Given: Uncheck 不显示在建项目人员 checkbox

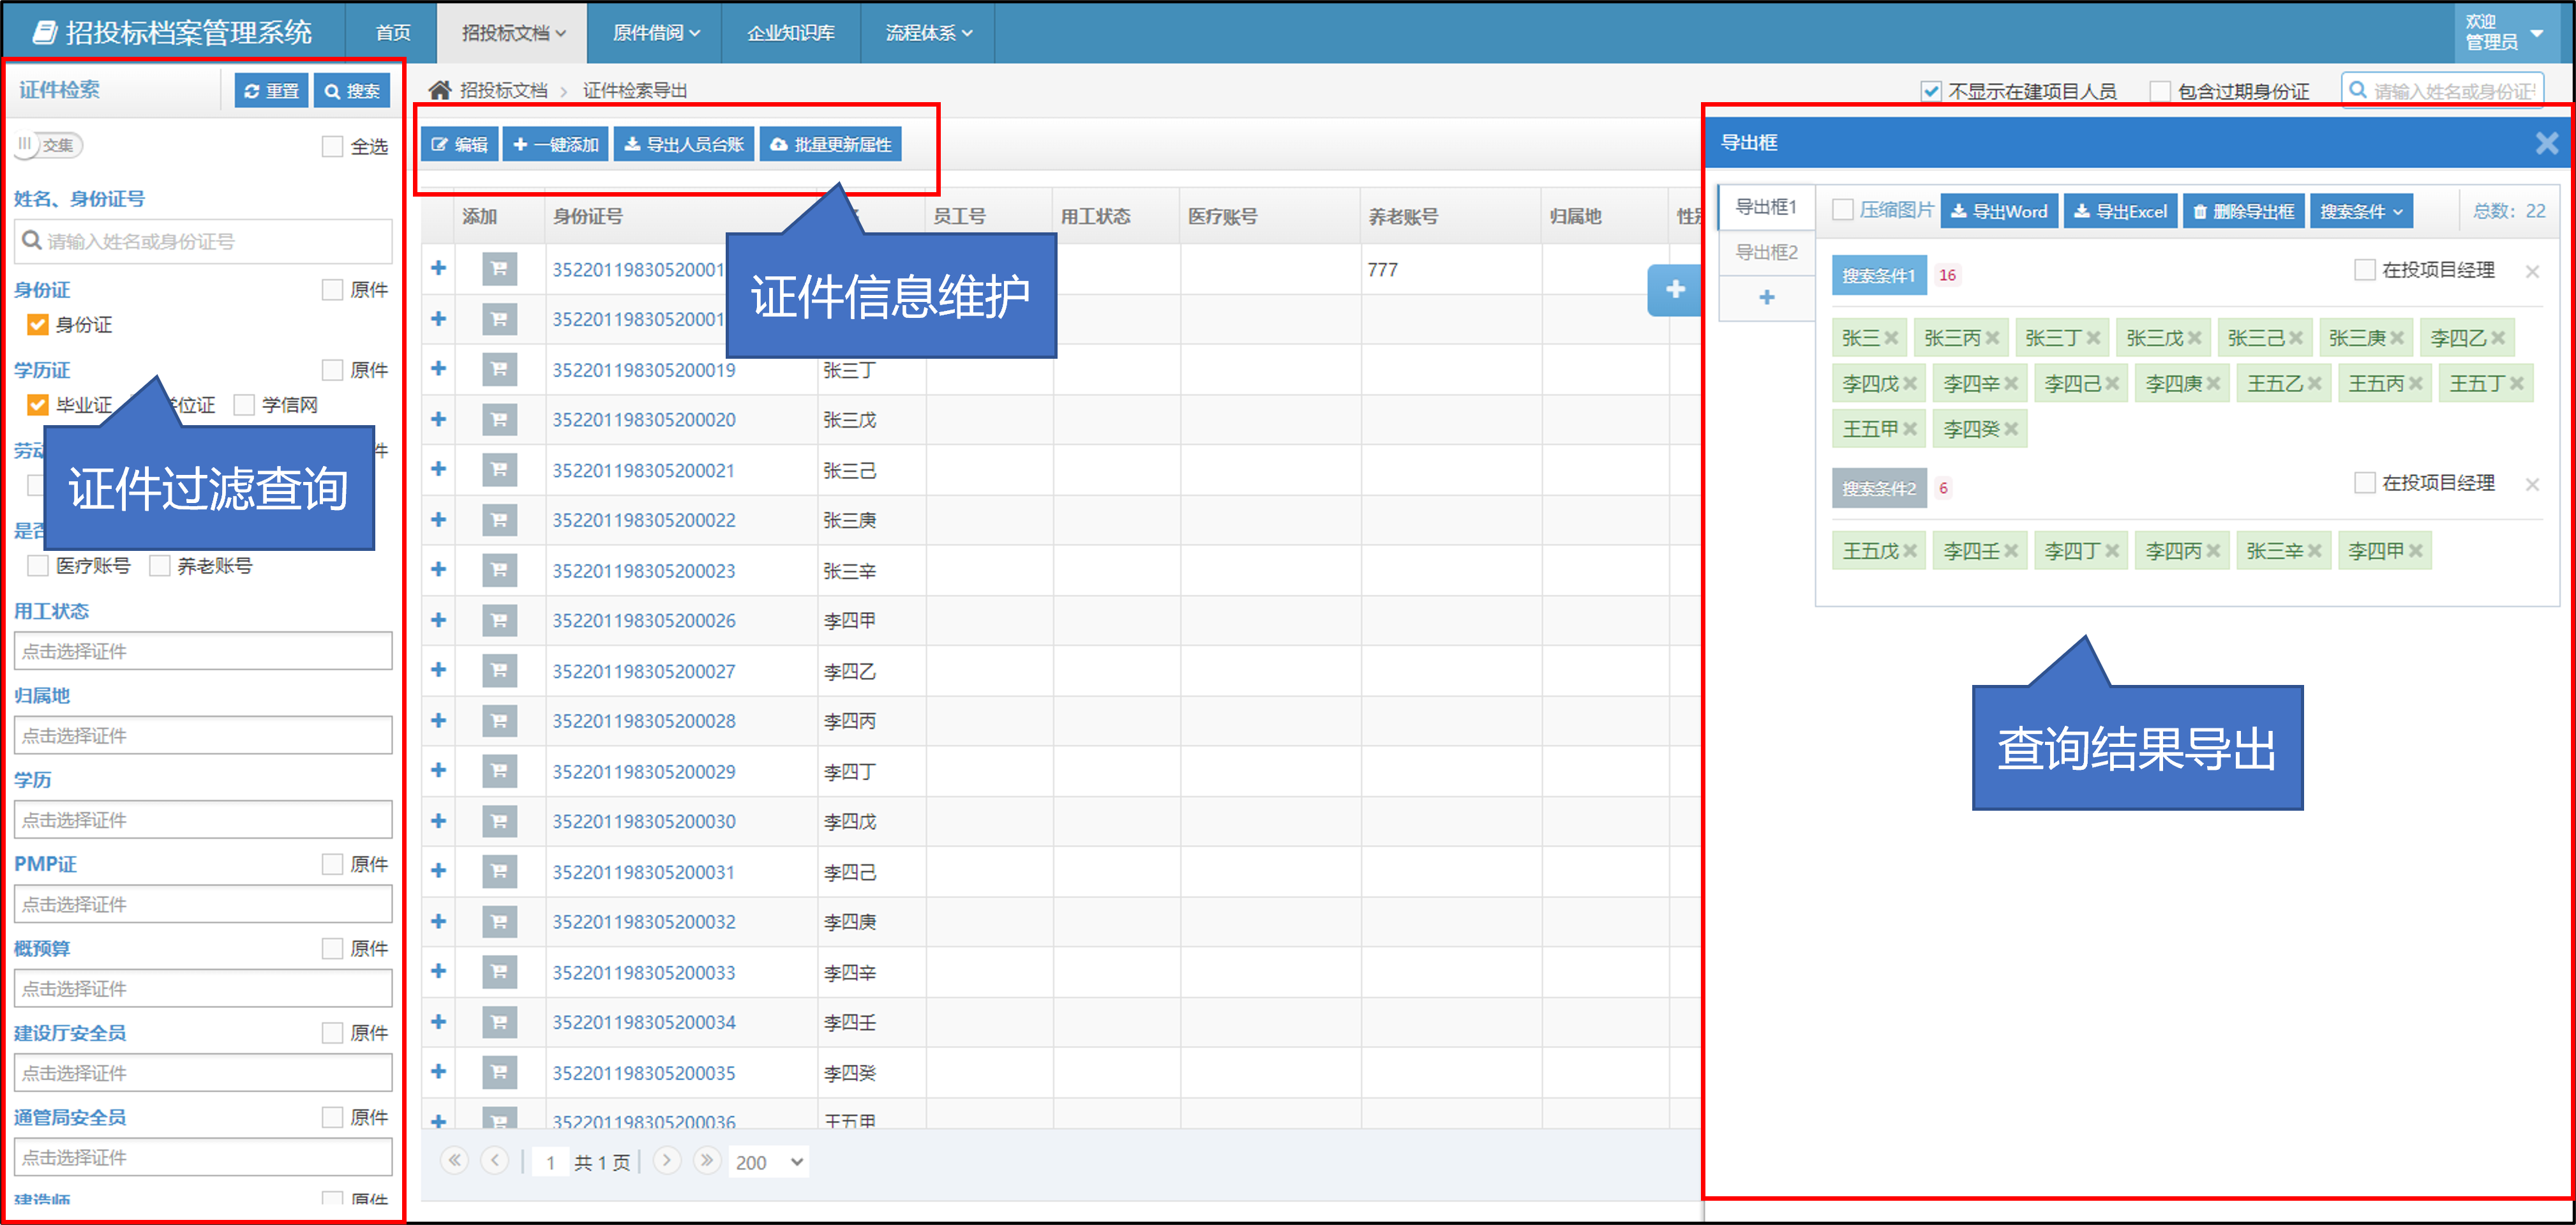Looking at the screenshot, I should point(1931,91).
